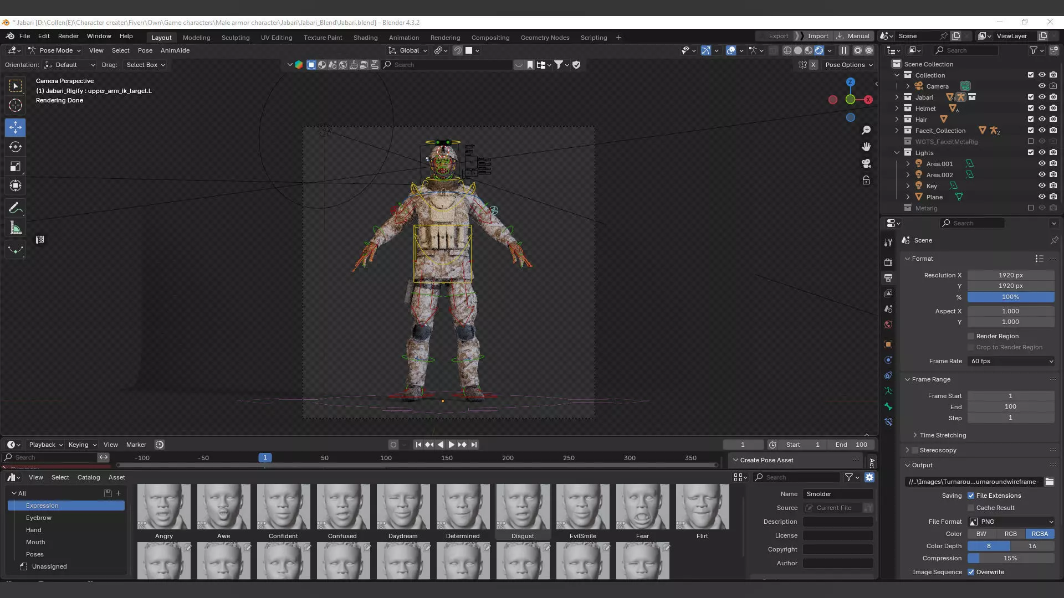1064x598 pixels.
Task: Activate the Annotate pencil tool
Action: pos(16,208)
